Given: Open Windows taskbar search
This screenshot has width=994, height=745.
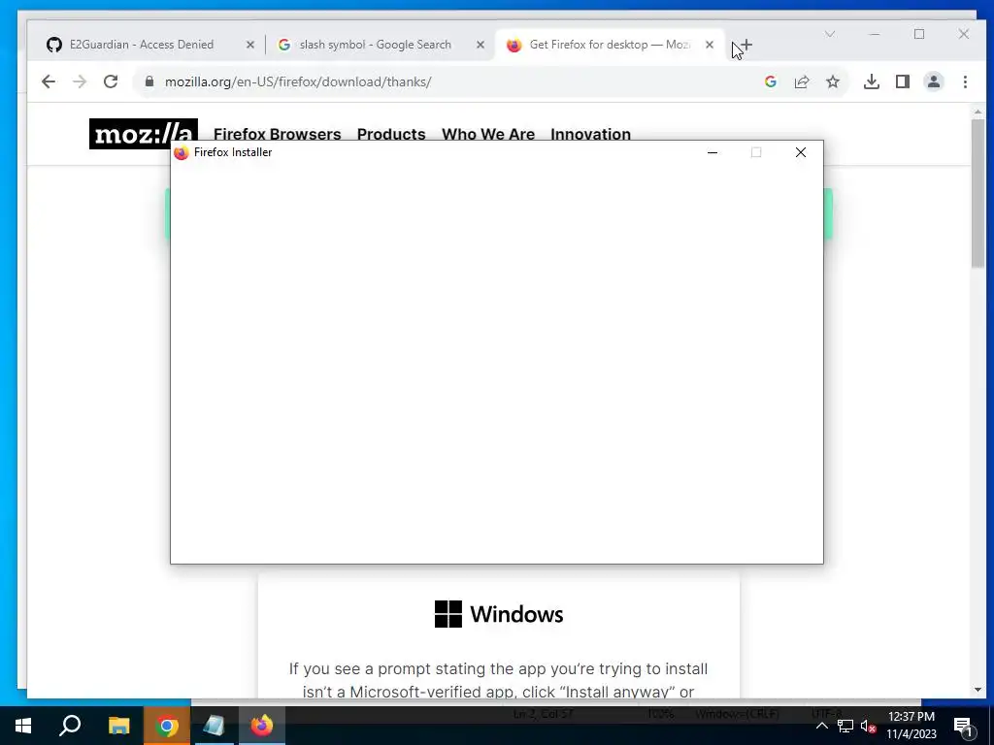Looking at the screenshot, I should pyautogui.click(x=70, y=726).
